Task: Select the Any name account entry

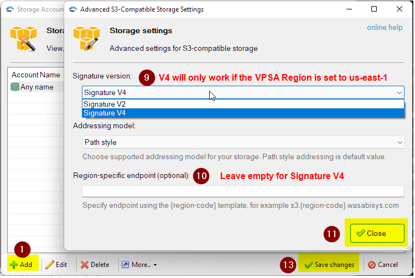Action: [37, 87]
